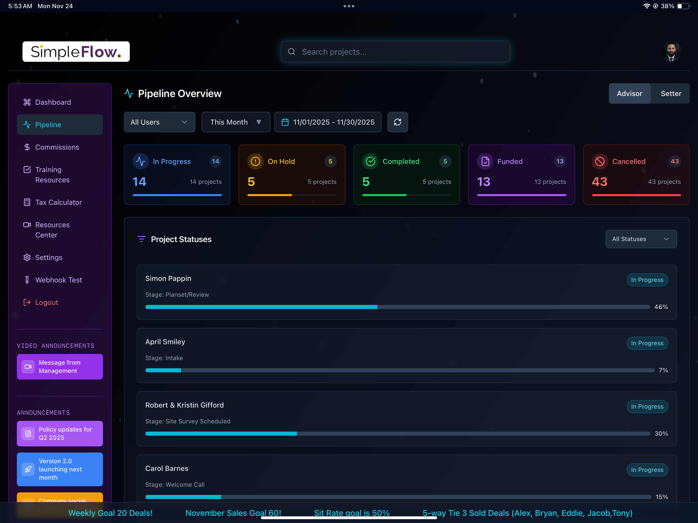Viewport: 698px width, 523px height.
Task: Click the Weekly Goal 20 Deals ticker text
Action: pos(110,513)
